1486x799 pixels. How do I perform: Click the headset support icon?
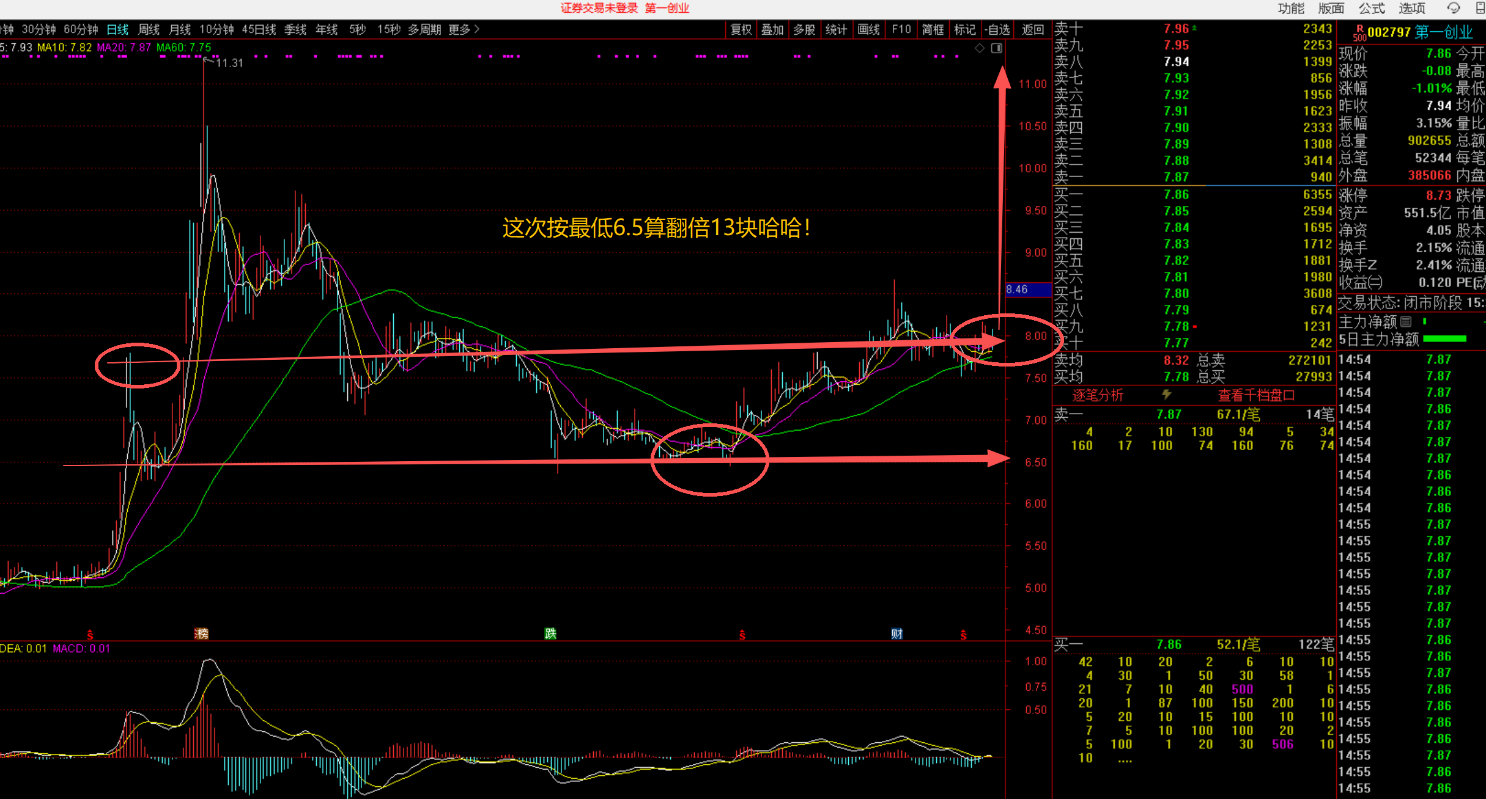(x=1454, y=8)
